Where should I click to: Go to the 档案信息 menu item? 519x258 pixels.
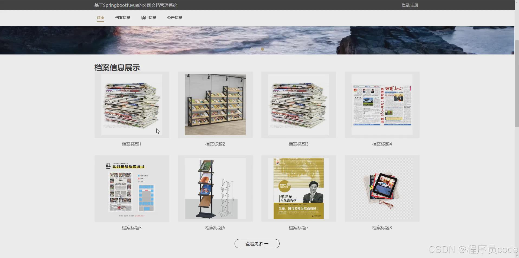tap(122, 18)
